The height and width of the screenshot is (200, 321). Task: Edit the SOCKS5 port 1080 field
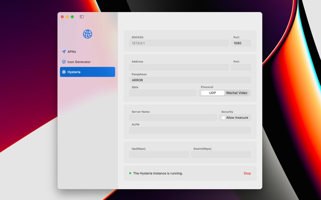coord(241,43)
